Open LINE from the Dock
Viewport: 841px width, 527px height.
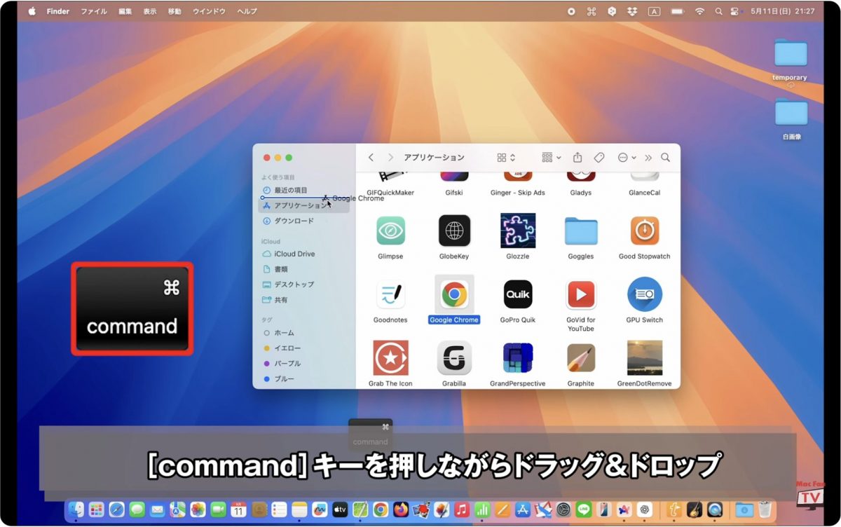click(584, 509)
